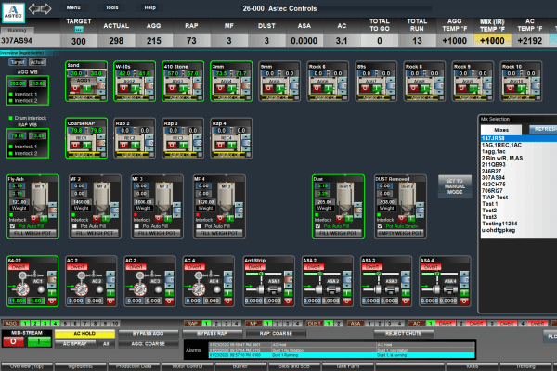Click the BYPASS RAP button
The height and width of the screenshot is (371, 557).
click(x=213, y=331)
